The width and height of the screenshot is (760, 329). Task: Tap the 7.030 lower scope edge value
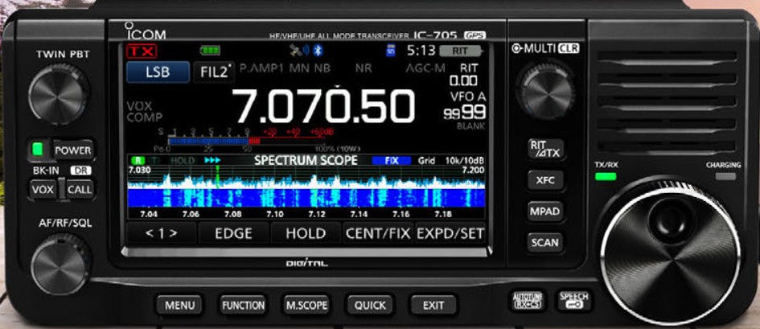click(x=139, y=170)
